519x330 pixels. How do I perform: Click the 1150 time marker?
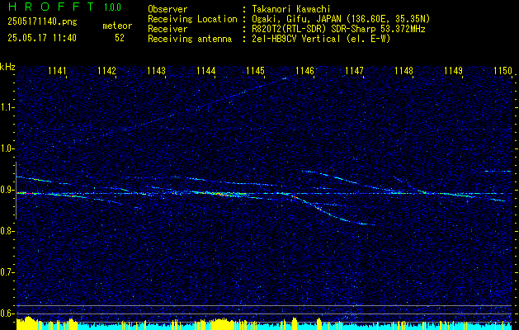[x=502, y=71]
